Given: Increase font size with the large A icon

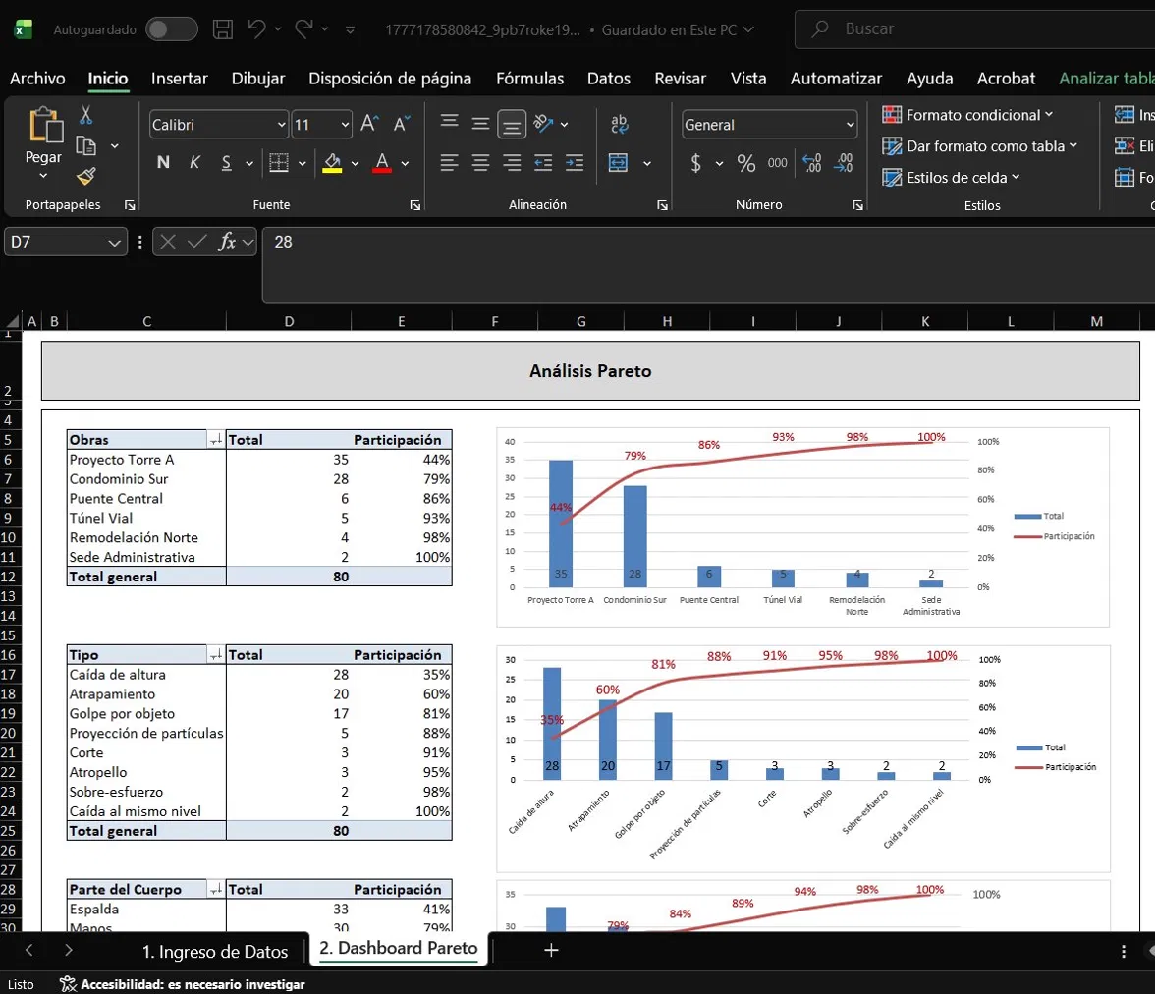Looking at the screenshot, I should point(369,124).
